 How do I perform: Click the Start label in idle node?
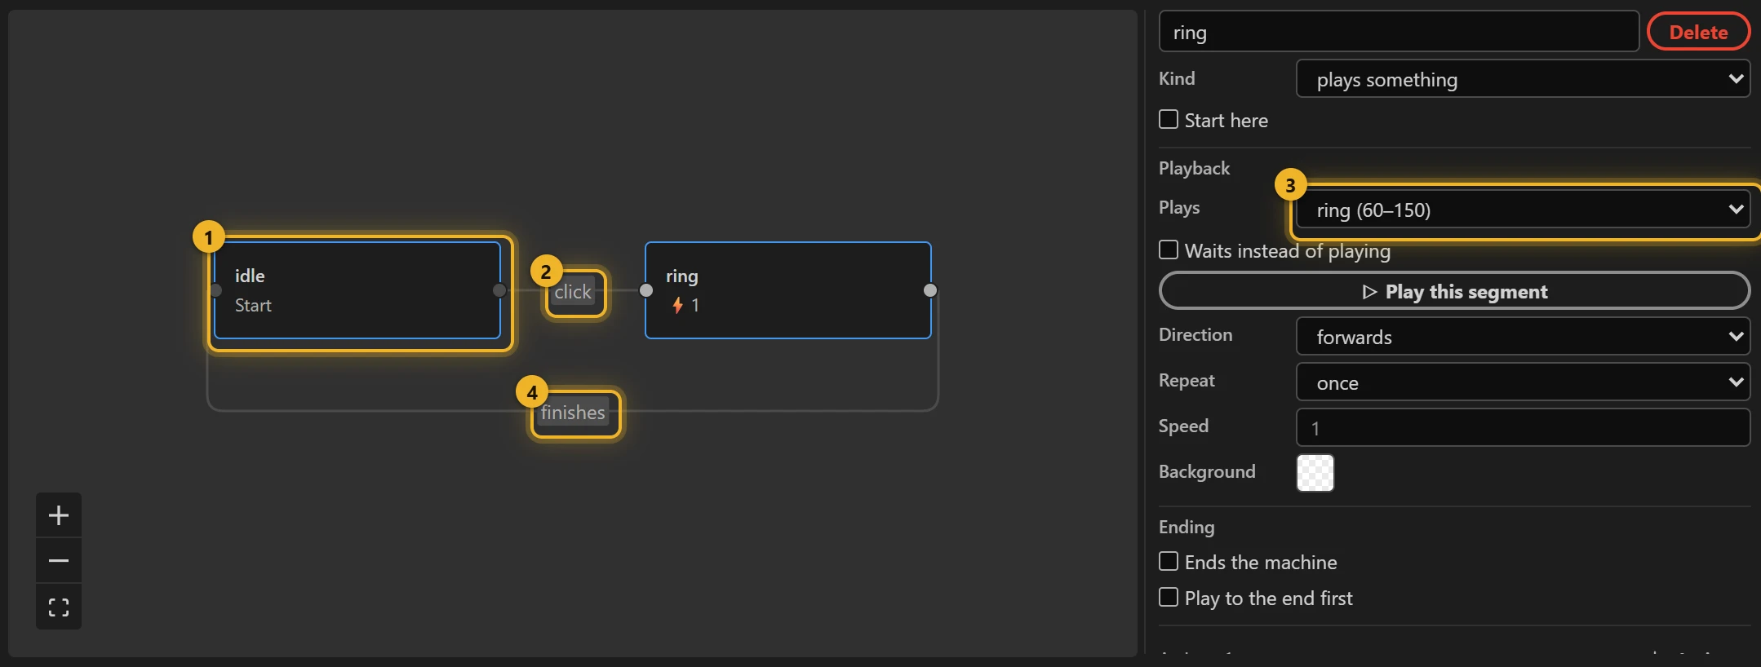pyautogui.click(x=253, y=305)
